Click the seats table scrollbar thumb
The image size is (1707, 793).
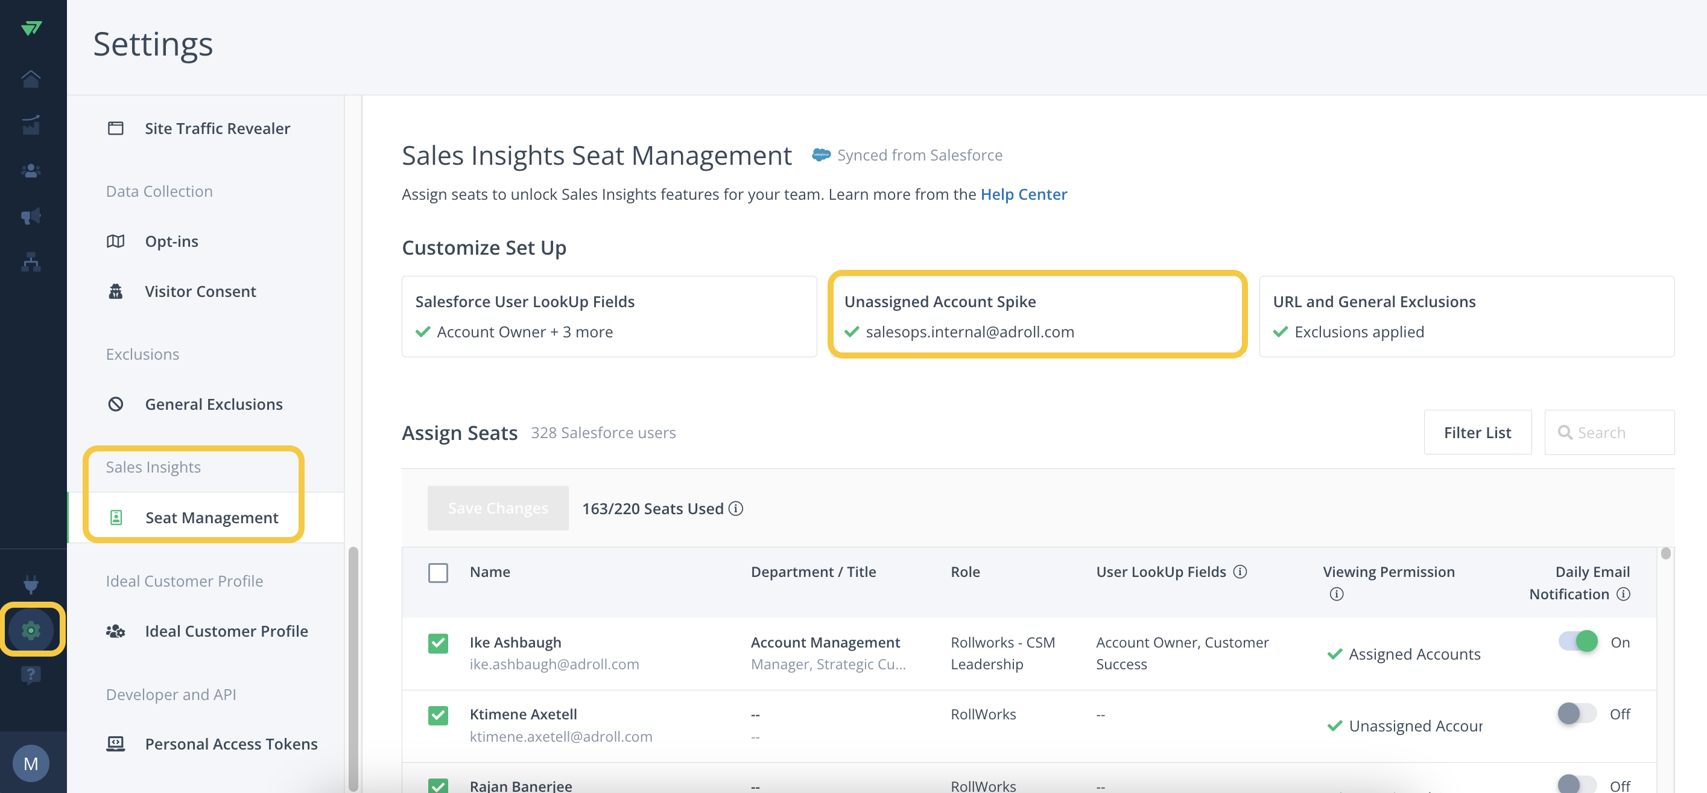pos(1666,553)
